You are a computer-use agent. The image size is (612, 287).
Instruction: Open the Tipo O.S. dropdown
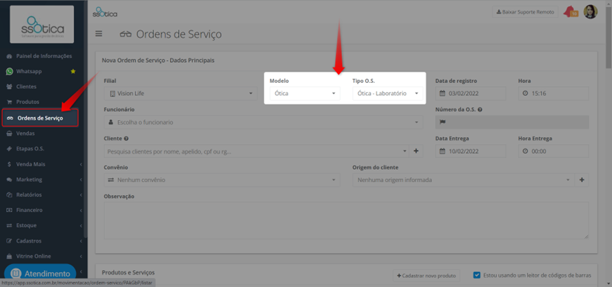click(x=388, y=94)
